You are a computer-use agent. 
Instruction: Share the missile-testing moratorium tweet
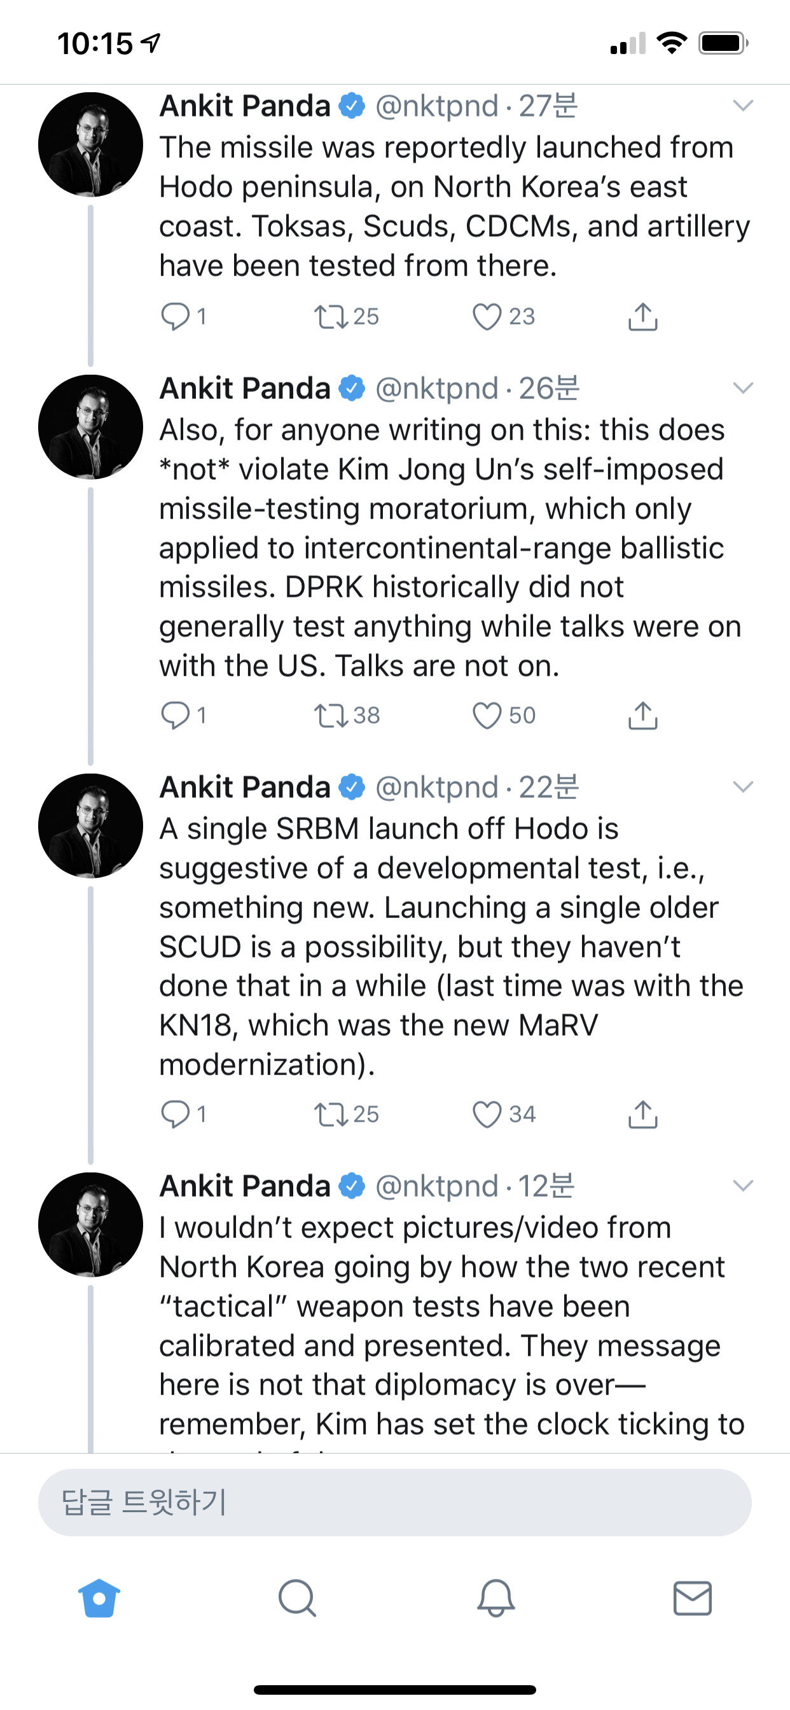(642, 716)
